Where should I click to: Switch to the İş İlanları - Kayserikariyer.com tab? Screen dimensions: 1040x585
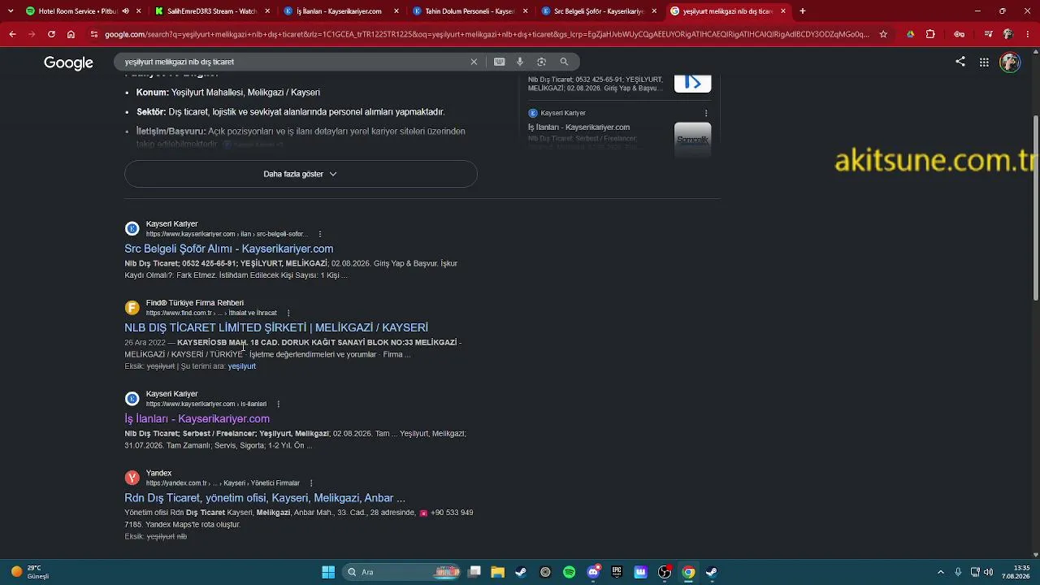point(340,11)
